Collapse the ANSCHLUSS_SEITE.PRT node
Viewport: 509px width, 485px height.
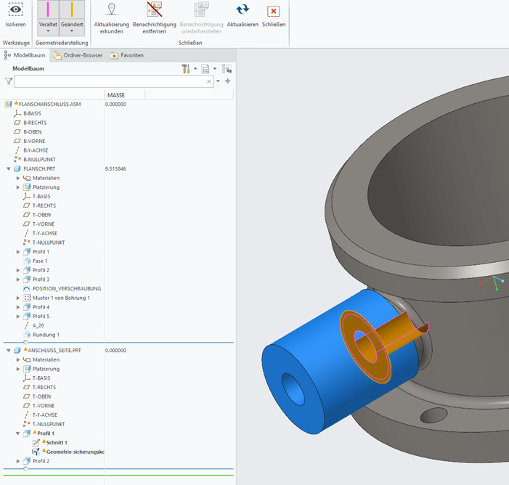coord(9,350)
